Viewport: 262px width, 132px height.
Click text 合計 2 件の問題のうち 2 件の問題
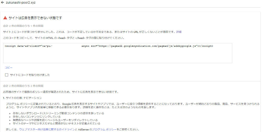pyautogui.click(x=23, y=86)
